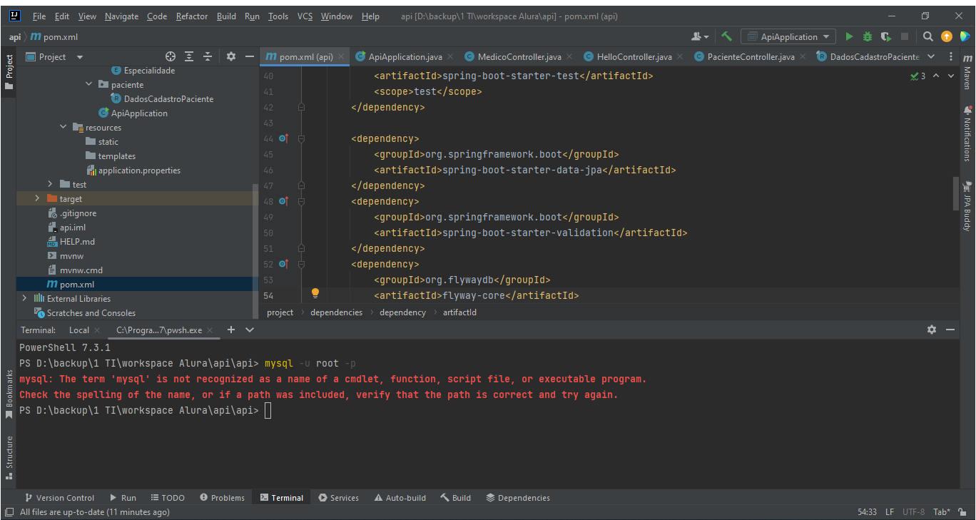976x520 pixels.
Task: Click the Select Opened File target icon
Action: (170, 56)
